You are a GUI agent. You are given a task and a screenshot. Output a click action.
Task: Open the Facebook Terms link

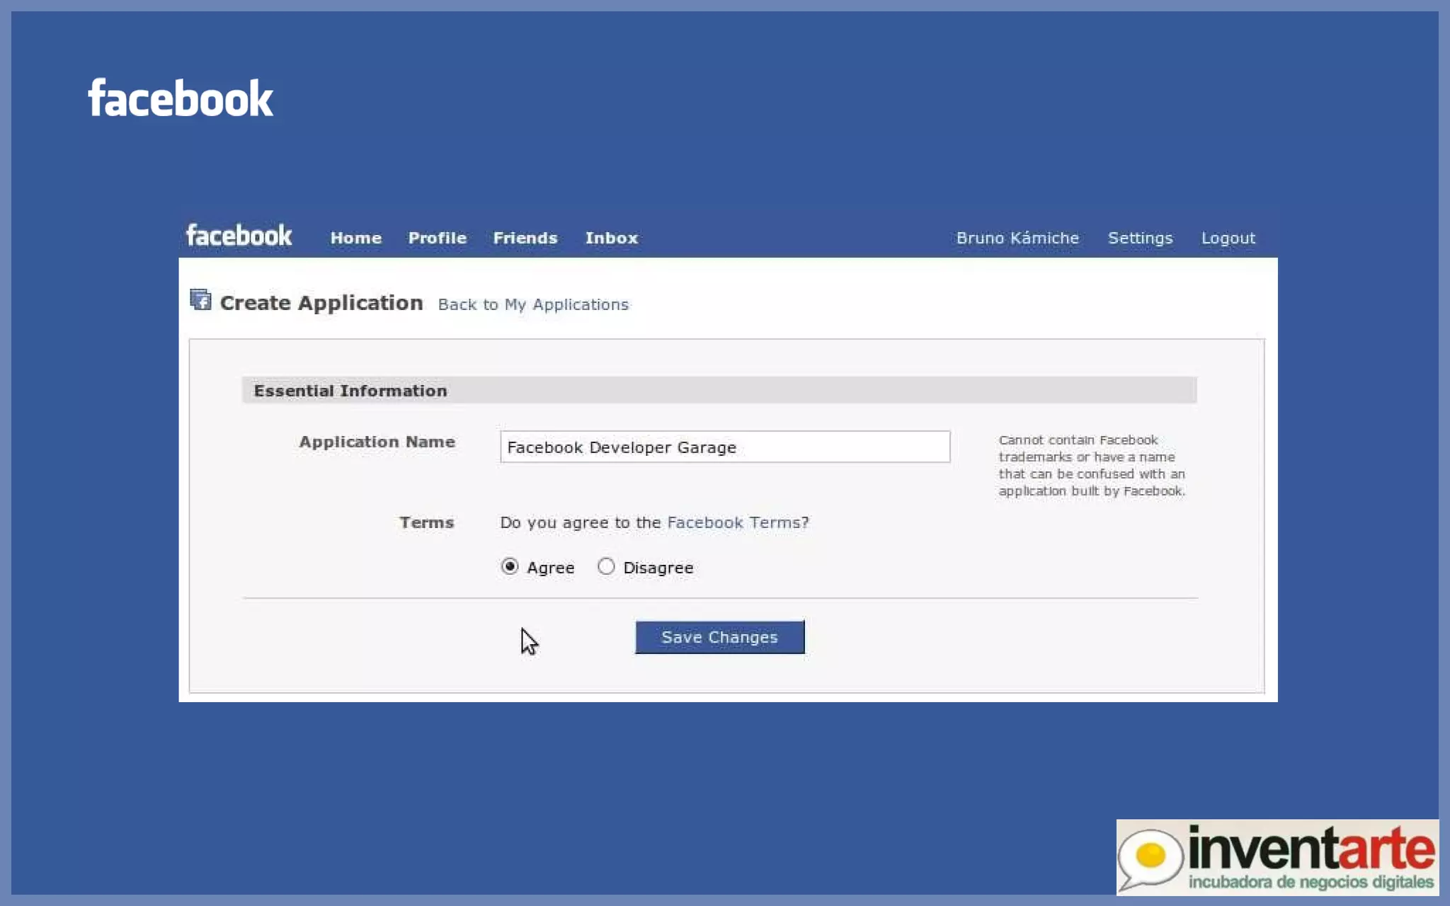[x=733, y=522]
